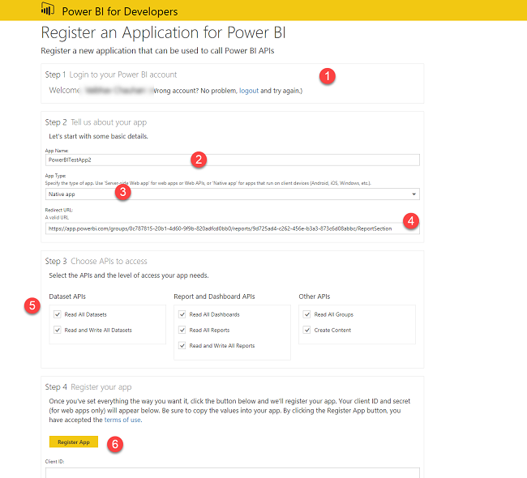This screenshot has width=527, height=478.
Task: Click the red number 3 marker
Action: (x=122, y=191)
